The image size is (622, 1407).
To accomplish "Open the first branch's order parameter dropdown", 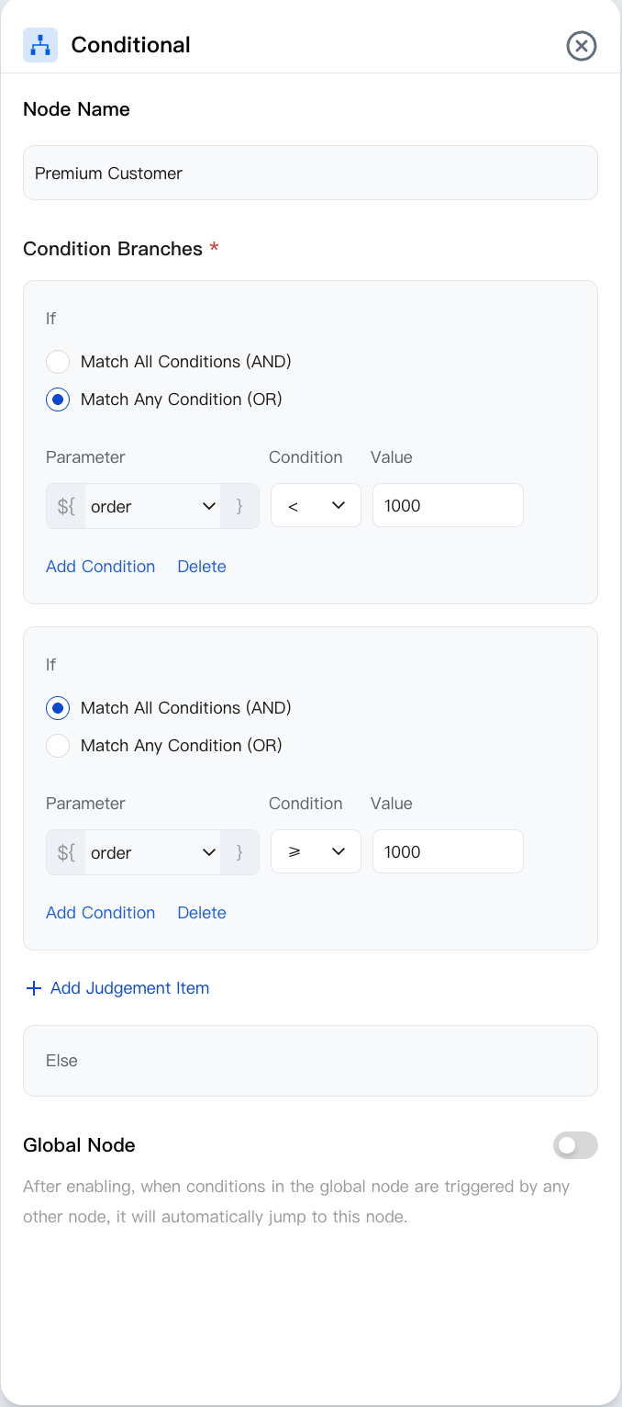I will point(152,506).
